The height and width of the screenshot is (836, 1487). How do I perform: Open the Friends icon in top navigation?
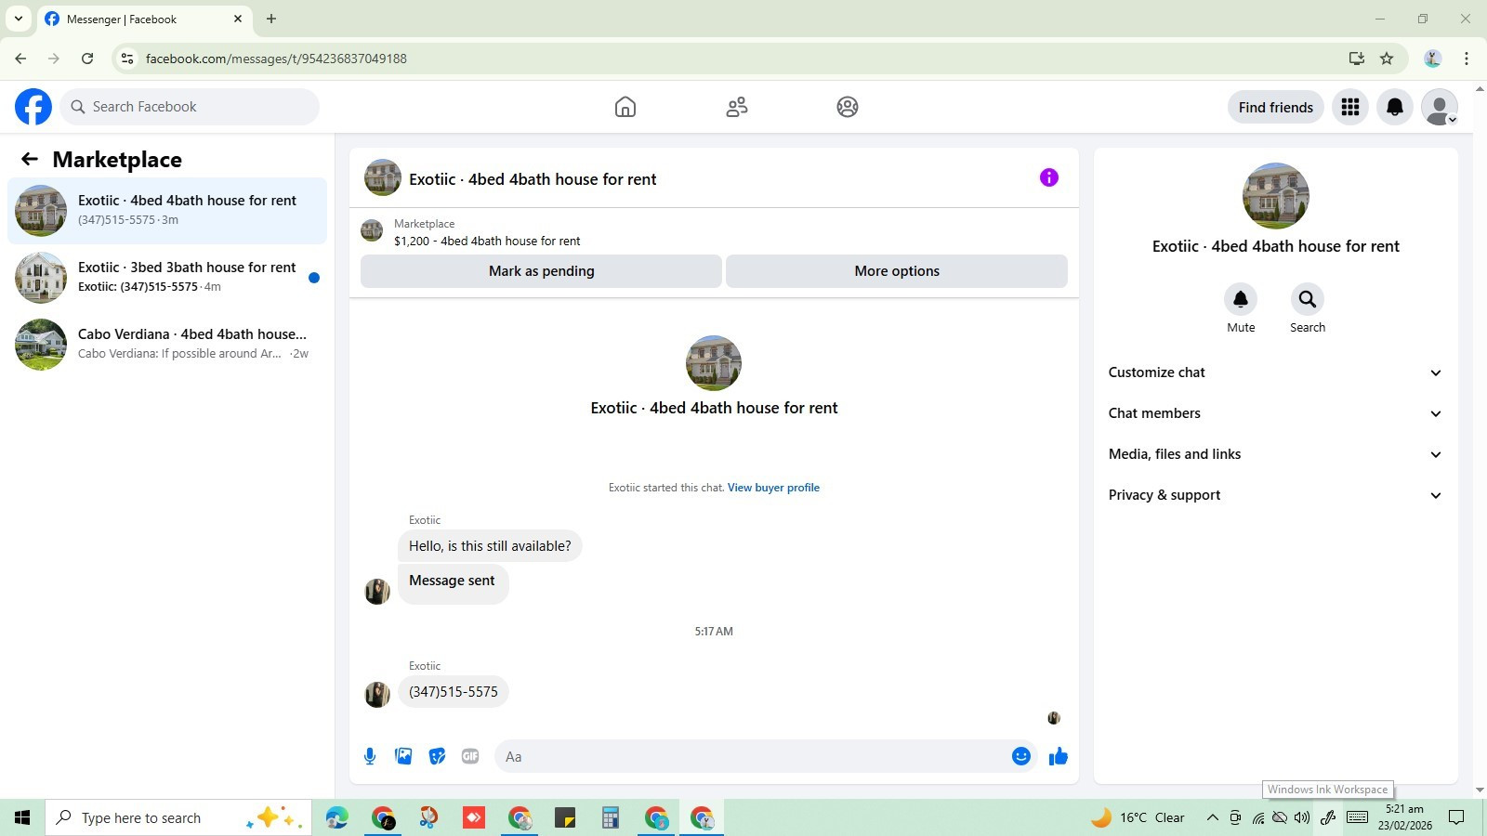coord(737,107)
